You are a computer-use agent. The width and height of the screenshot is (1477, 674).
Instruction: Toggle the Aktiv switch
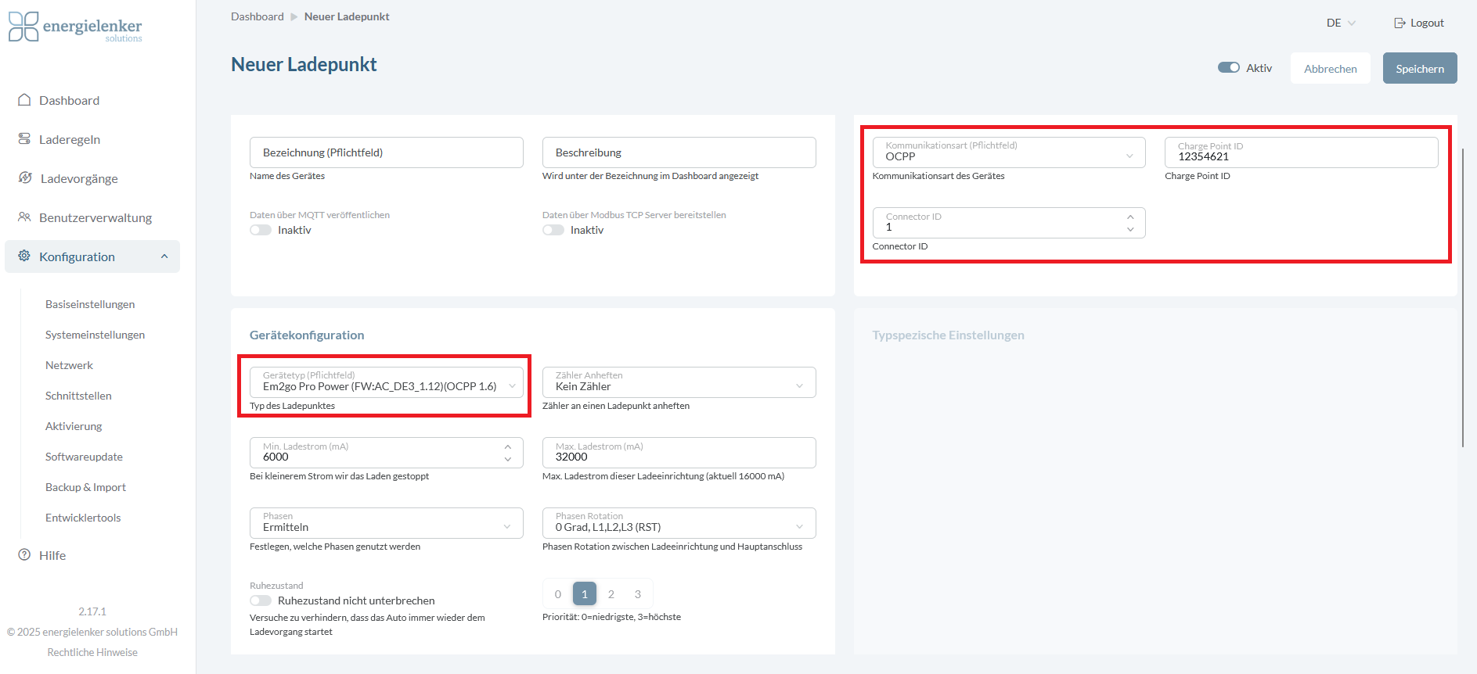pos(1229,68)
